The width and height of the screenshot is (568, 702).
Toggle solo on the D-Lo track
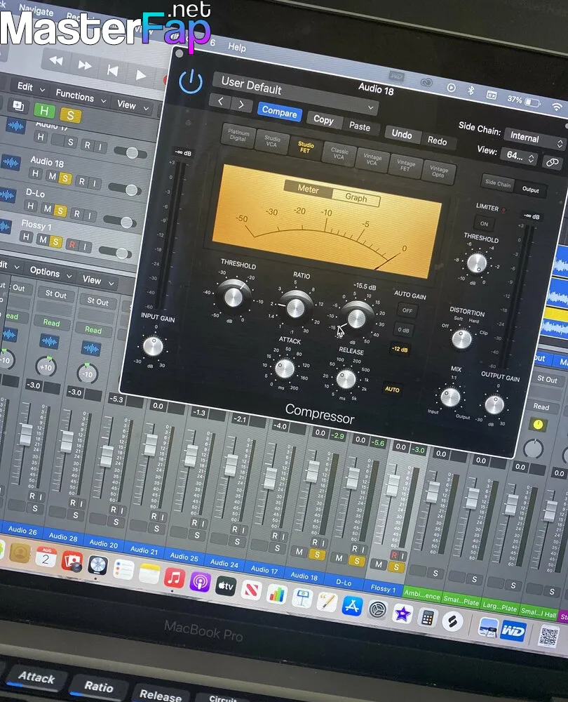tap(60, 211)
